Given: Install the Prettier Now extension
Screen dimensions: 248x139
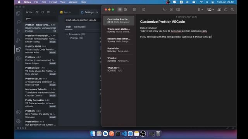Looking at the screenshot, I should 53,74.
